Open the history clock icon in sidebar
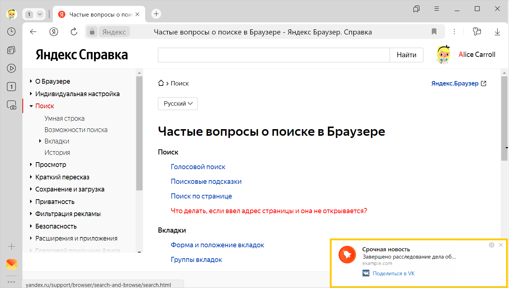The width and height of the screenshot is (509, 288). tap(11, 32)
